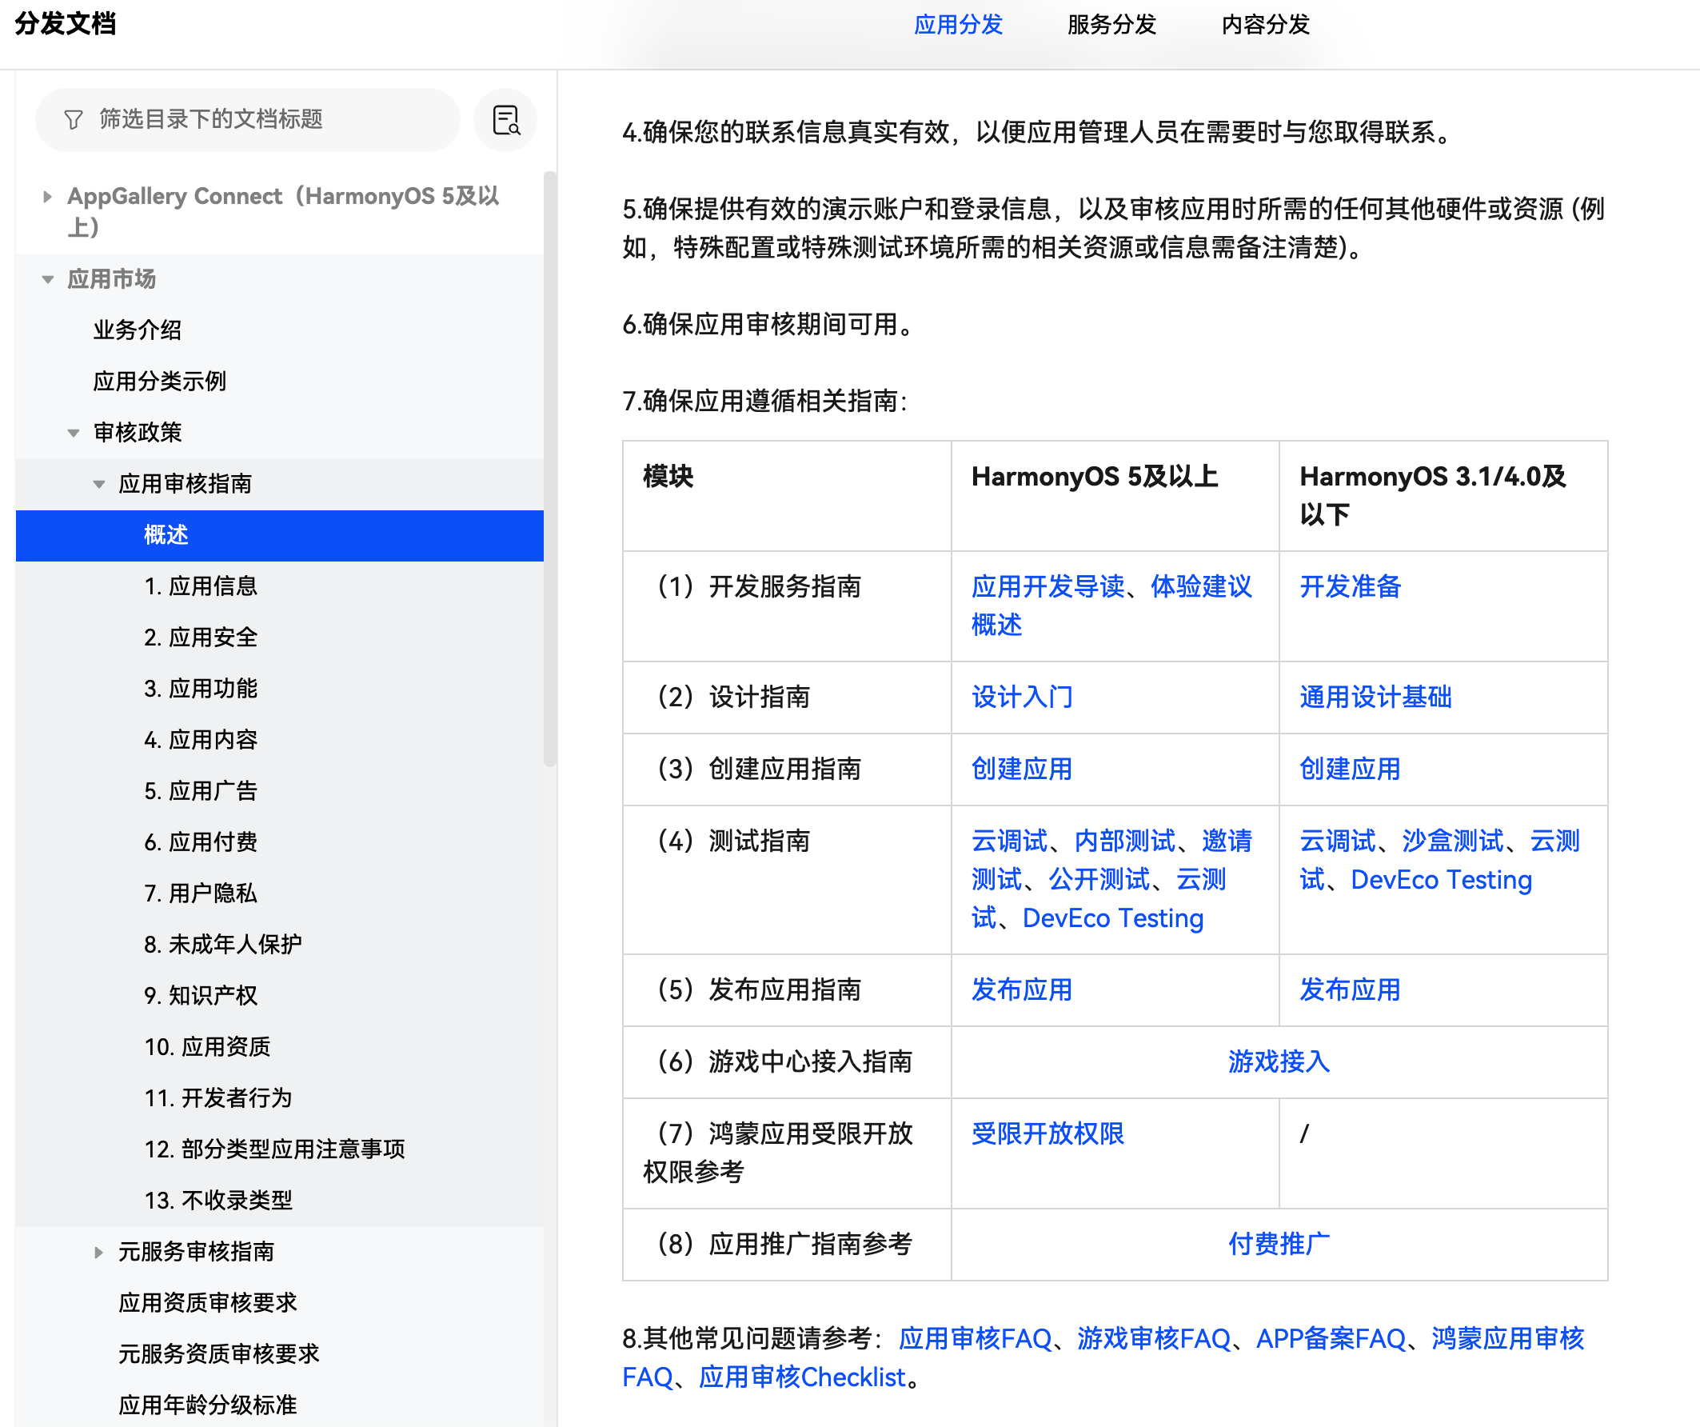Open 13. 不收录类型 sidebar item
The height and width of the screenshot is (1427, 1700).
(x=217, y=1201)
